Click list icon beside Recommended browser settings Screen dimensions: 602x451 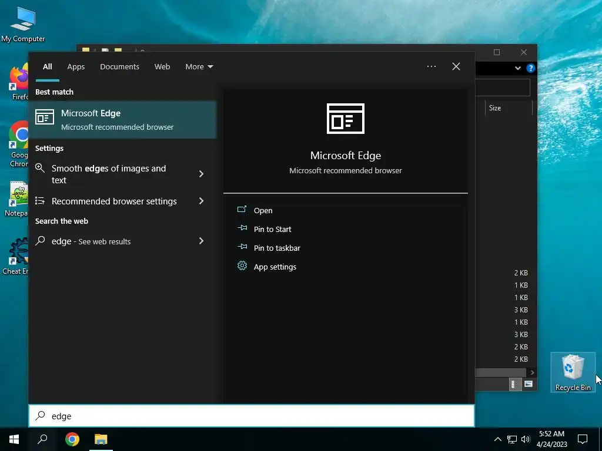point(40,201)
